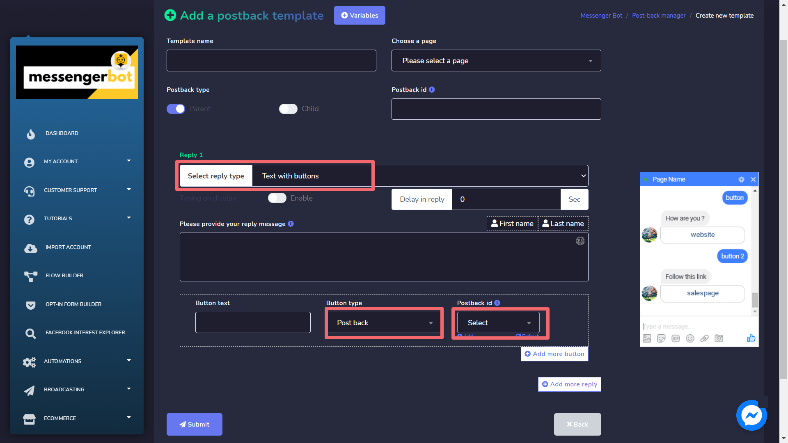
Task: Submit the postback template
Action: [195, 424]
